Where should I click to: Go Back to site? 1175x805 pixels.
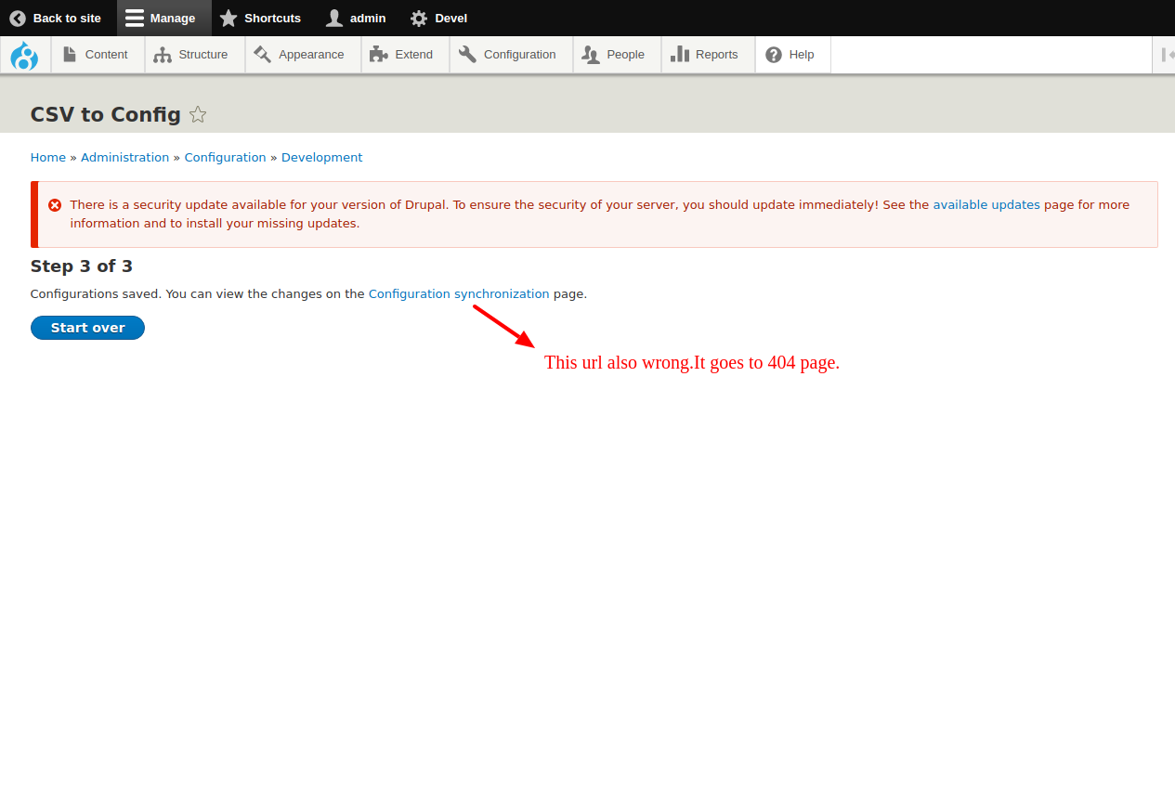pyautogui.click(x=59, y=18)
